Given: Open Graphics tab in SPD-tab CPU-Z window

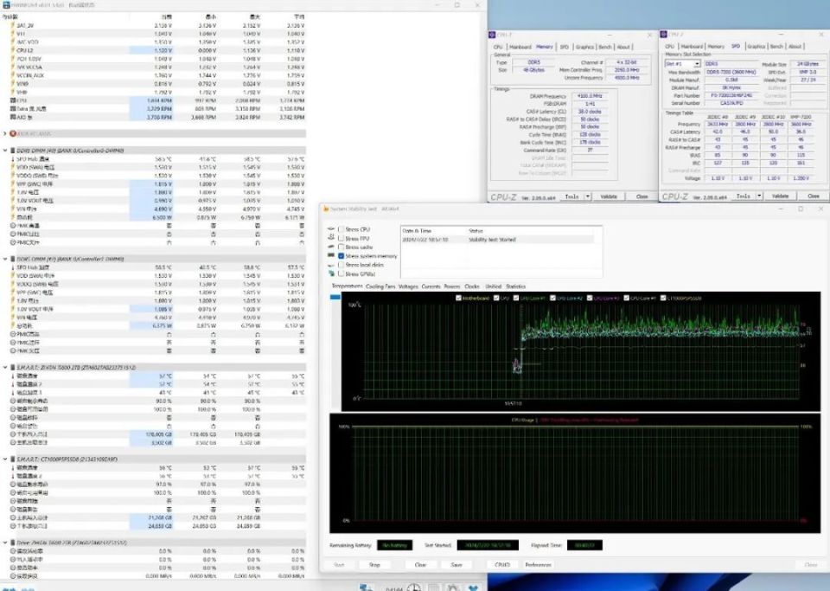Looking at the screenshot, I should coord(756,47).
